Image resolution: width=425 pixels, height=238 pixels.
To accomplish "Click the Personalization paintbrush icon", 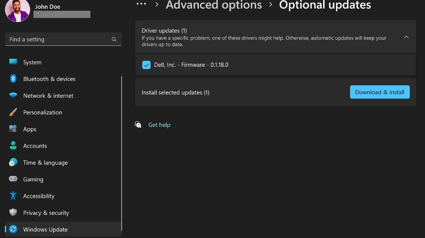I will 13,112.
